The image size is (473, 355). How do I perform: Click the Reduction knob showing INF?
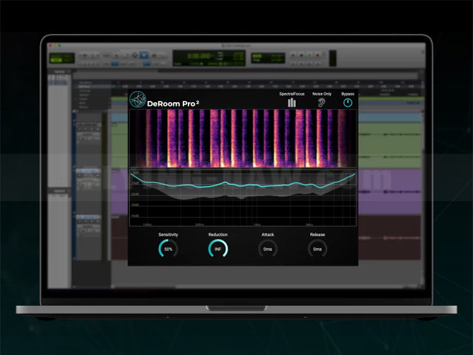pyautogui.click(x=218, y=249)
